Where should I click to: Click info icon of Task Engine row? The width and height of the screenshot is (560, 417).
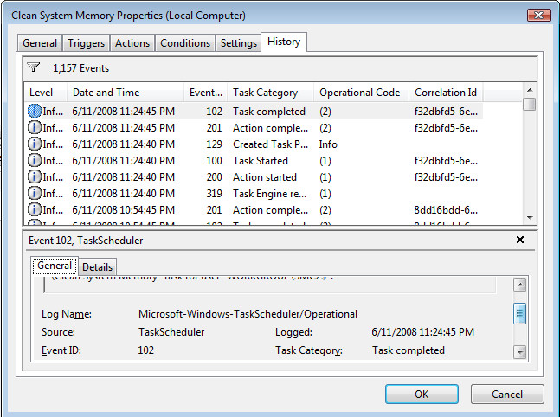[x=35, y=193]
